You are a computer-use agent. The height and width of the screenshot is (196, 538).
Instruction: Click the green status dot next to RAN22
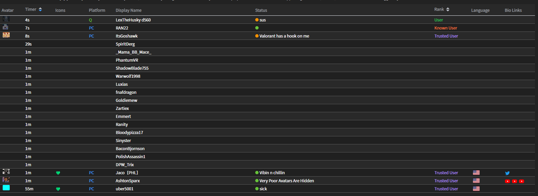pos(257,28)
